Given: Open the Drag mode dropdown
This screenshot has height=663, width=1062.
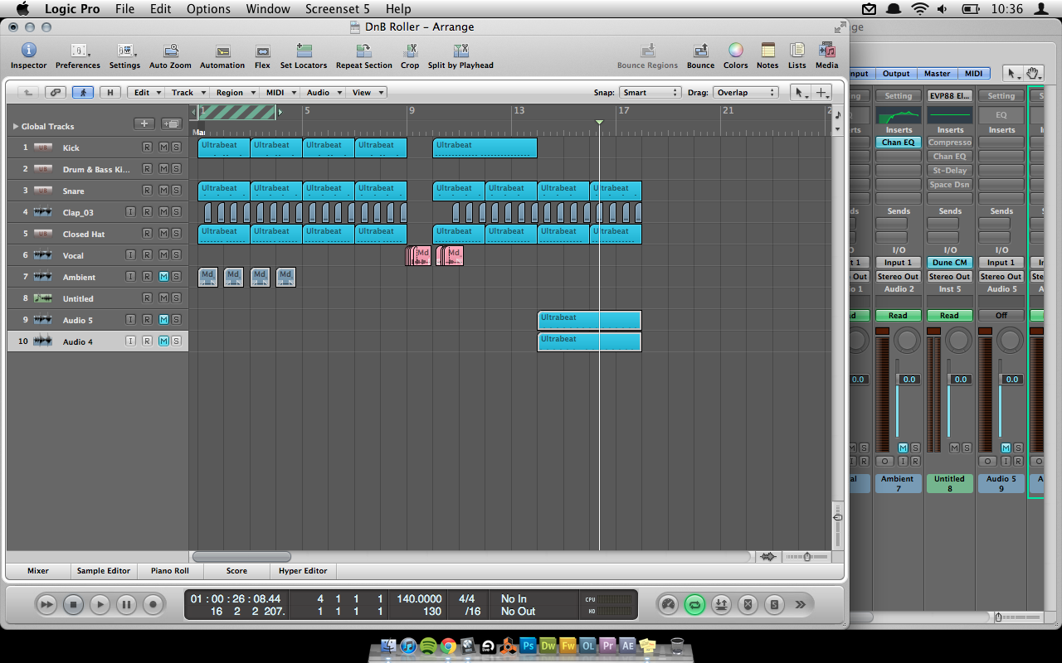Looking at the screenshot, I should coord(746,92).
